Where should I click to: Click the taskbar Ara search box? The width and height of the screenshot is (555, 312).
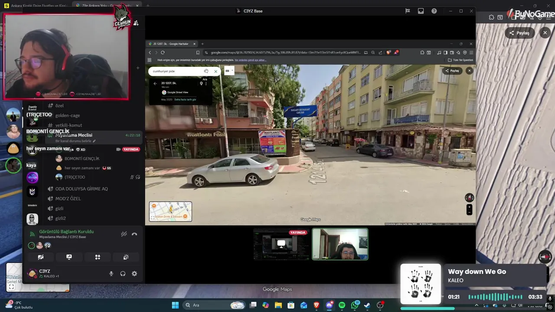[x=214, y=305]
